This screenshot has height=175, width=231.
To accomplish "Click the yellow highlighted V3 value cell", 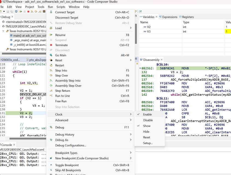I will pyautogui.click(x=227, y=32).
